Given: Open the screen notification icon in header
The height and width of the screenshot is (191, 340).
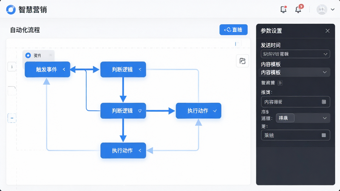Looking at the screenshot, I should pyautogui.click(x=283, y=9).
